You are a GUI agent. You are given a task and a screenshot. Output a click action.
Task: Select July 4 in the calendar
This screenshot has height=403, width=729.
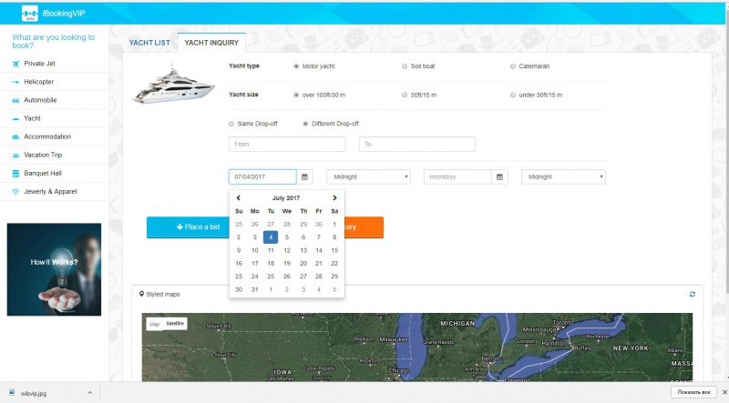pyautogui.click(x=271, y=237)
